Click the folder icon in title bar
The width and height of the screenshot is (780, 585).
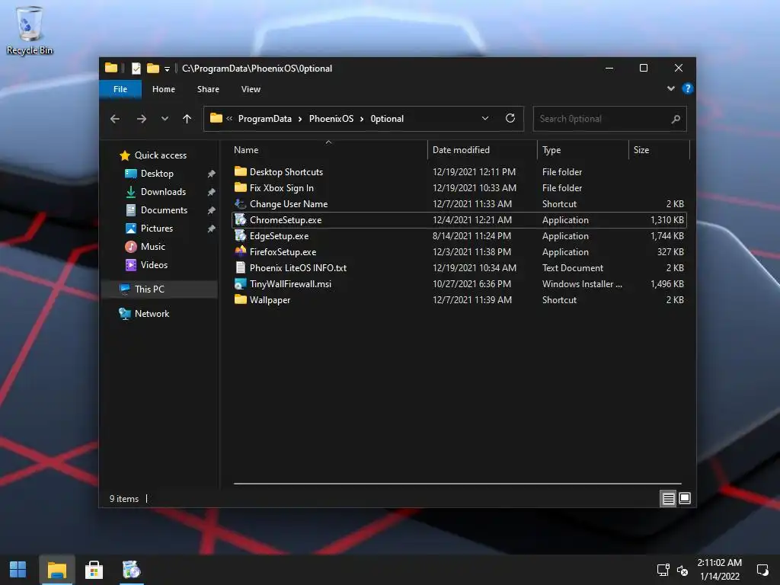(x=111, y=68)
